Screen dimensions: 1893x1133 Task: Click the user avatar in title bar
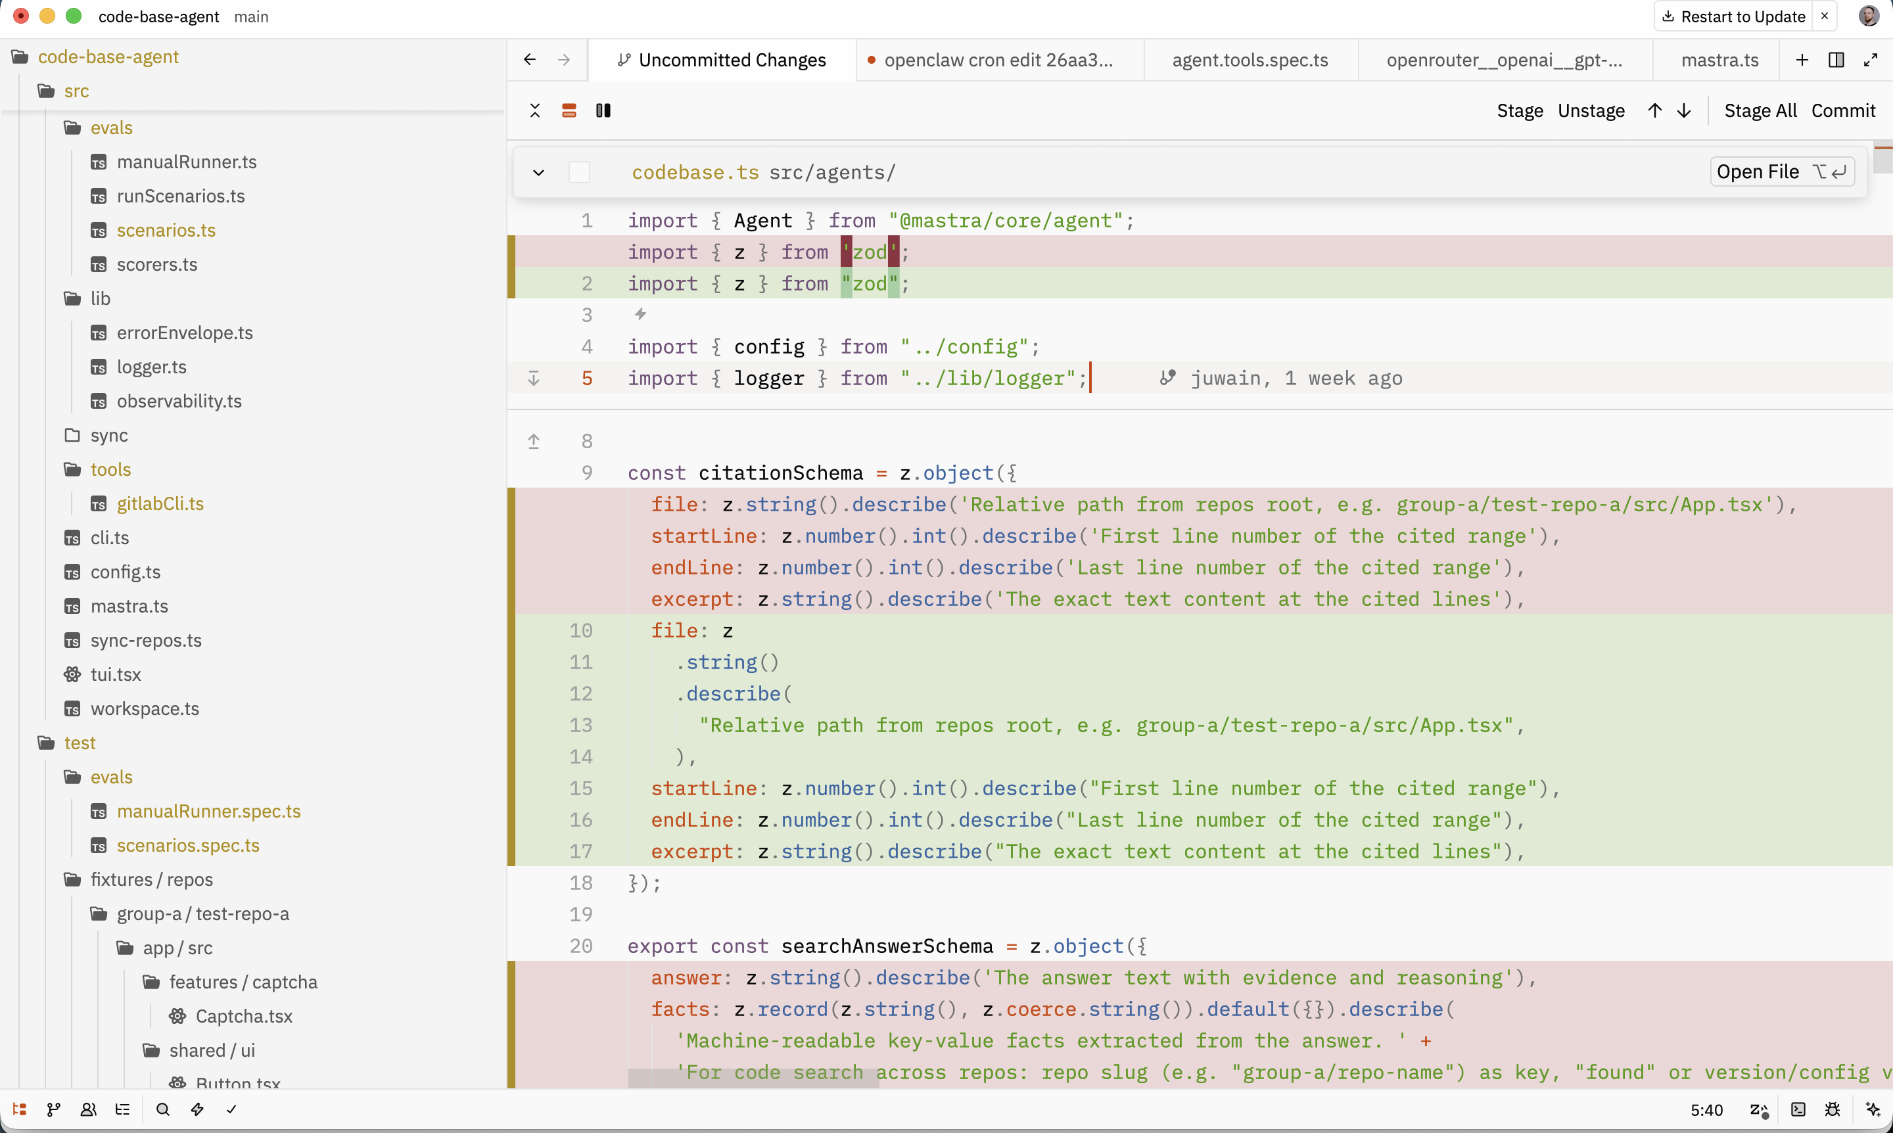point(1869,16)
